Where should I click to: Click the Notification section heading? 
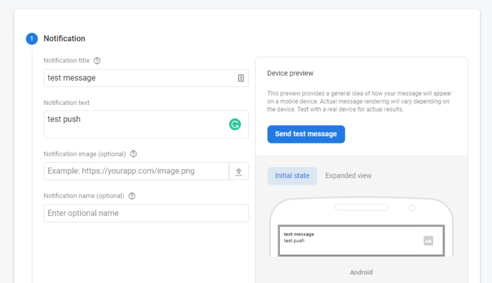pyautogui.click(x=64, y=38)
